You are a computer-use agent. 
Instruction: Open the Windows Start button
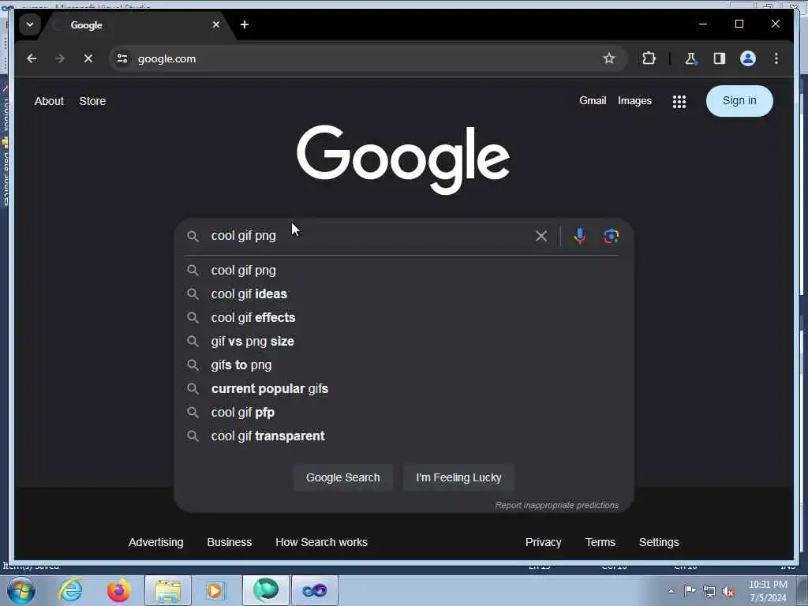pos(21,590)
